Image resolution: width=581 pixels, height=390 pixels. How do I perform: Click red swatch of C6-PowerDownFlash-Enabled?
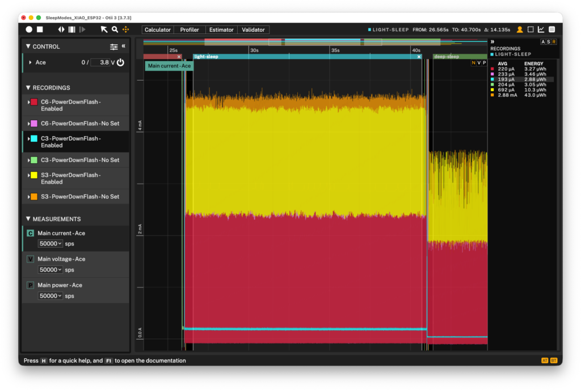point(34,102)
